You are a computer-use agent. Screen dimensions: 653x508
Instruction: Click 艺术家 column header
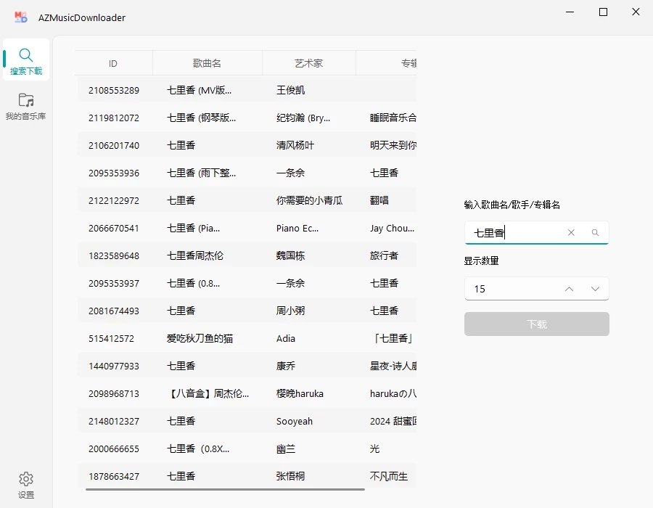pyautogui.click(x=308, y=63)
